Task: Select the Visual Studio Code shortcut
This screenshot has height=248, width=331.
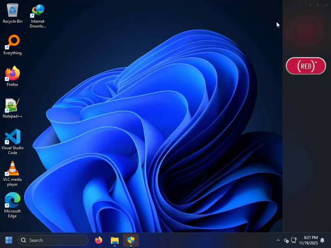Action: point(13,142)
